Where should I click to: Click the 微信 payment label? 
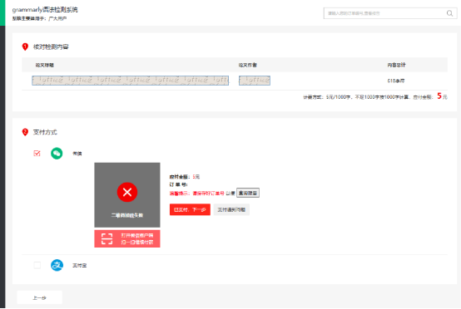click(77, 154)
